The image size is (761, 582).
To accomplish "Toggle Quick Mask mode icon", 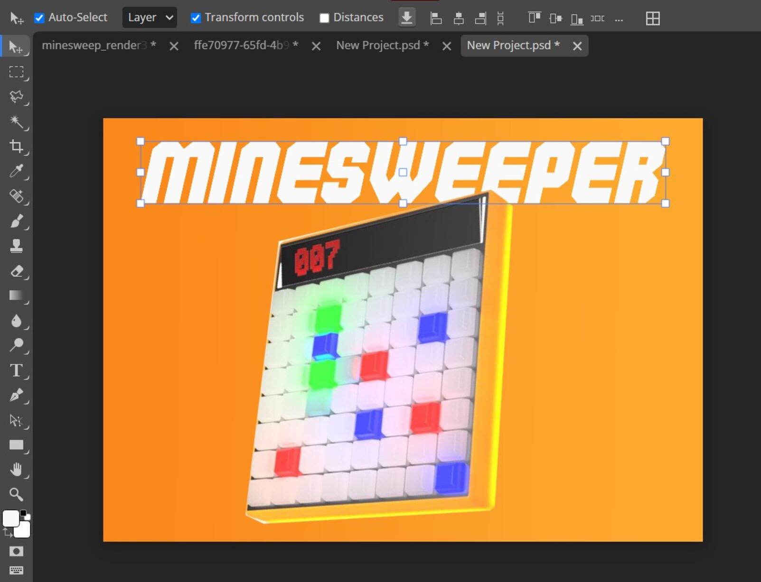I will click(x=16, y=551).
